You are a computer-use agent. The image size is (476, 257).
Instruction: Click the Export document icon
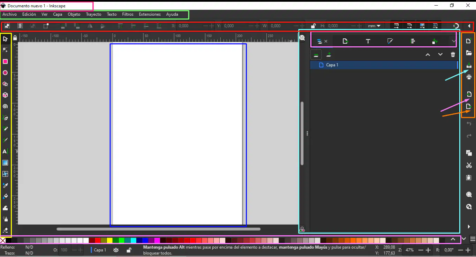tap(469, 106)
